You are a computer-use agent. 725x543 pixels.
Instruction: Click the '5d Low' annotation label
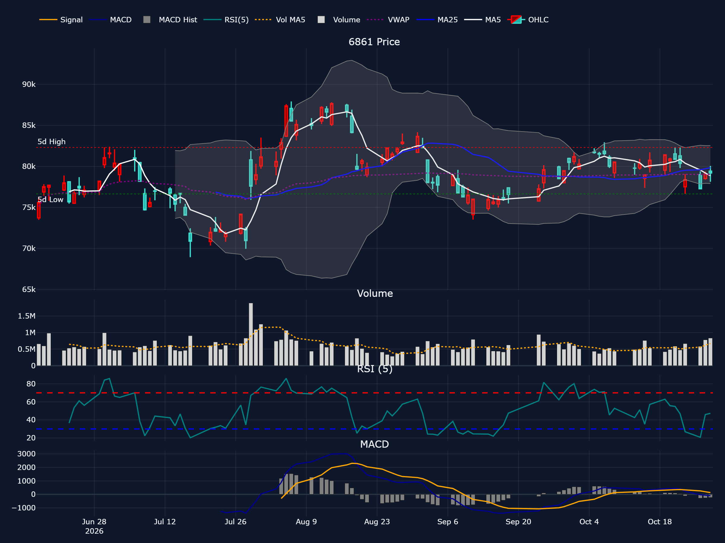click(x=50, y=200)
